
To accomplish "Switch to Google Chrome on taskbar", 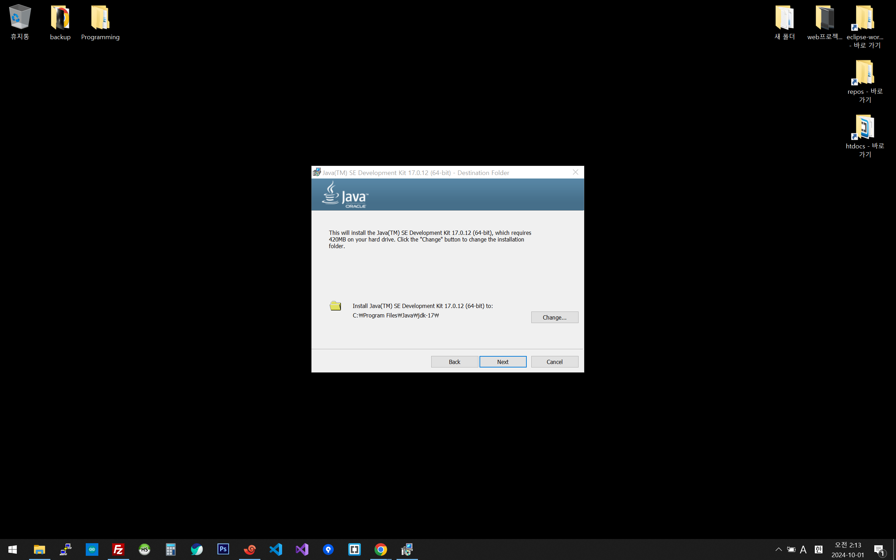I will click(380, 549).
